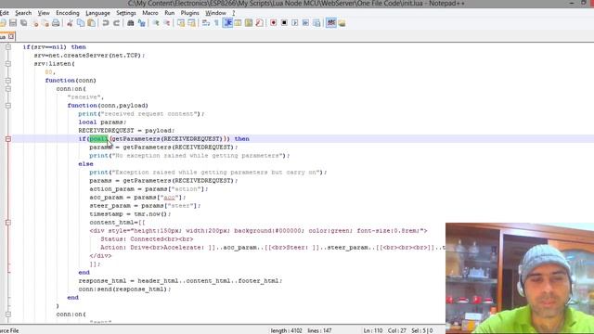The image size is (594, 334).
Task: Click 'timestamp = tmr.now();' code line
Action: (x=130, y=214)
